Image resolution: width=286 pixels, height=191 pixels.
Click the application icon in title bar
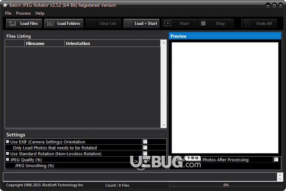(x=5, y=5)
